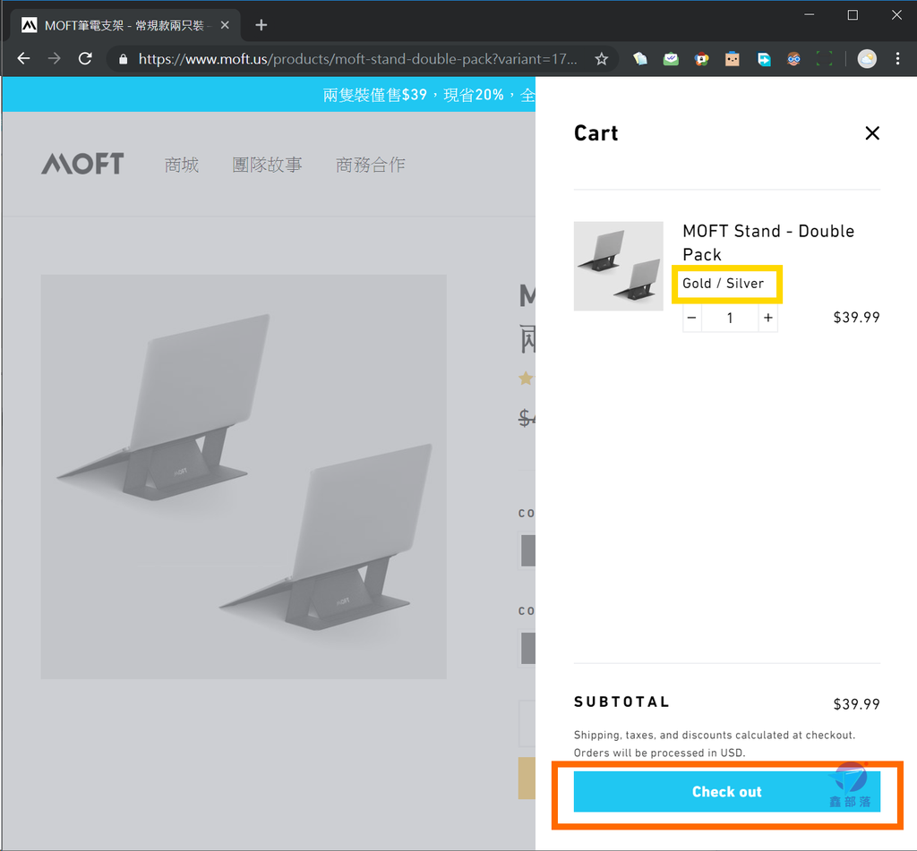The image size is (917, 851).
Task: Open the green mail checkmark extension
Action: tap(671, 59)
